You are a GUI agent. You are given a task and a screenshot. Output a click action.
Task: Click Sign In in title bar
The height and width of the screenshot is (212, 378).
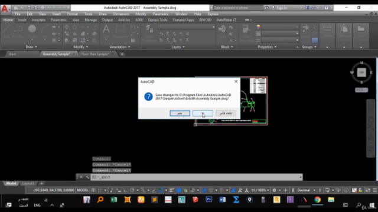pyautogui.click(x=282, y=8)
